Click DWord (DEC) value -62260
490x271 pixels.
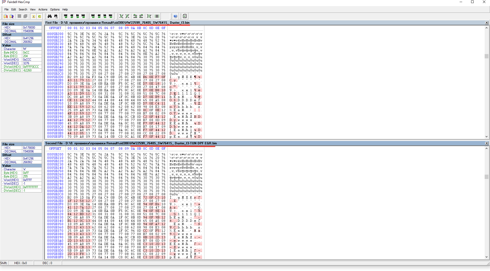click(x=32, y=70)
